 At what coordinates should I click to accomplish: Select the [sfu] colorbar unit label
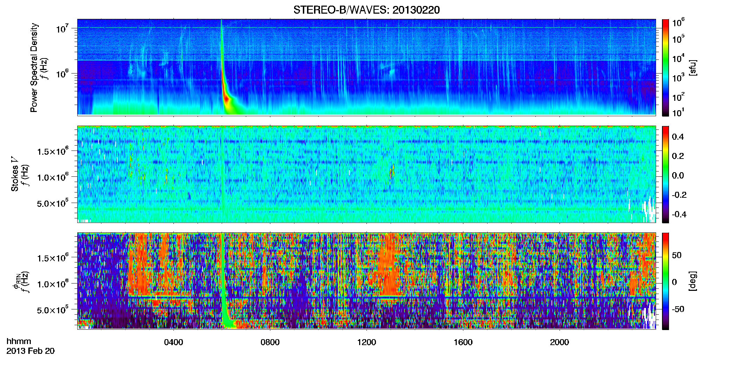(693, 68)
